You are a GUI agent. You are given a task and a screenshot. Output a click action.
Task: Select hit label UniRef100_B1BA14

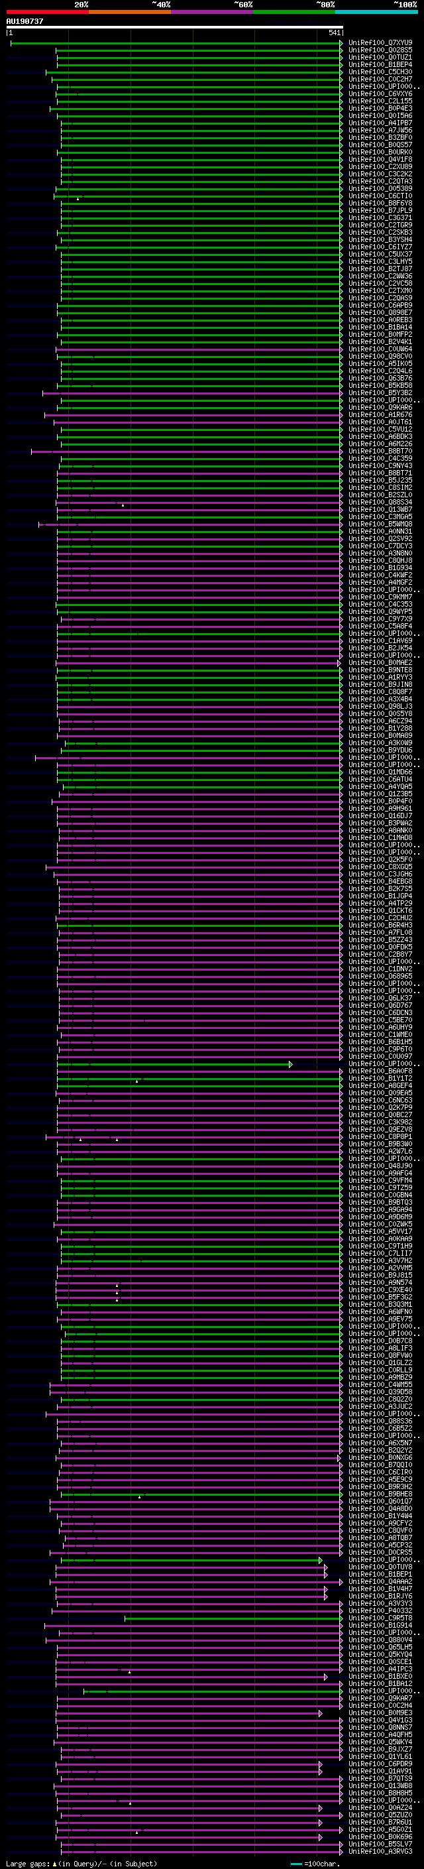tap(380, 328)
